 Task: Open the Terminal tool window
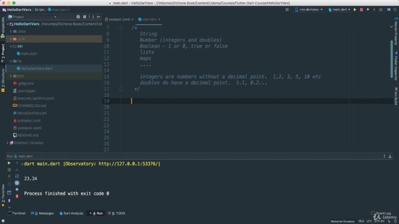click(x=17, y=213)
